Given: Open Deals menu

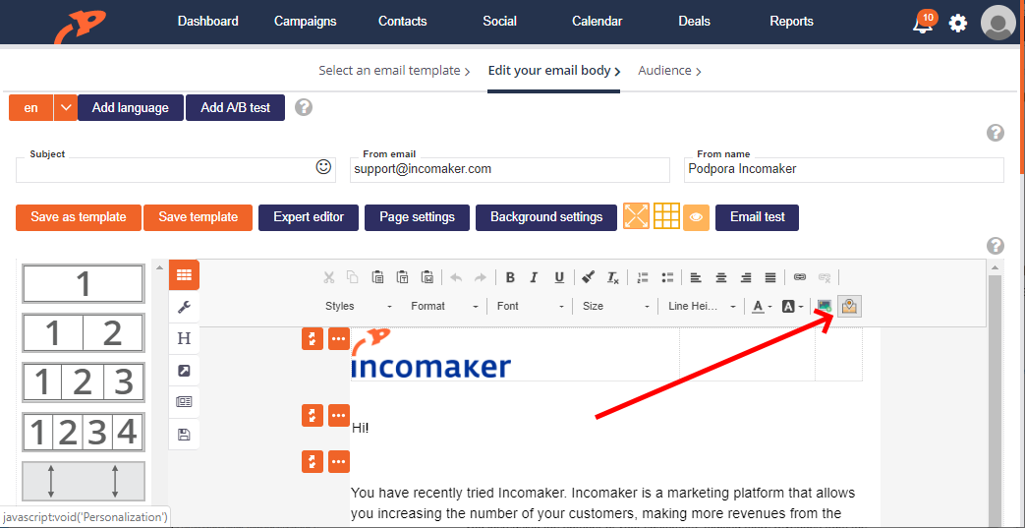Looking at the screenshot, I should 694,22.
